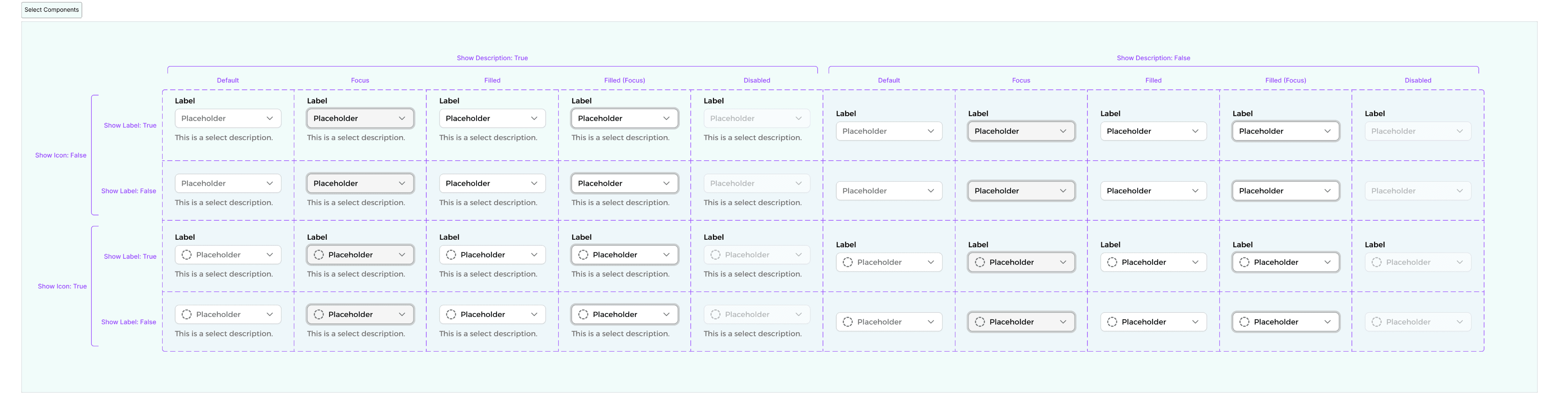Click chevron of Filled (Focus) select, top row without description
The height and width of the screenshot is (414, 1559).
(1328, 131)
